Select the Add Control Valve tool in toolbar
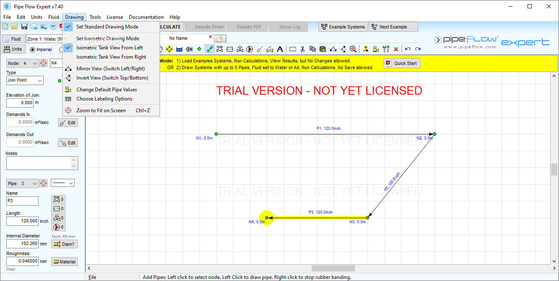 pos(240,49)
